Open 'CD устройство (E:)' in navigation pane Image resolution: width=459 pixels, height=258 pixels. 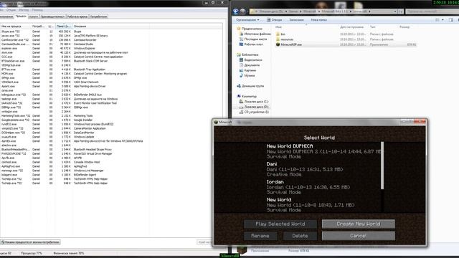[254, 112]
